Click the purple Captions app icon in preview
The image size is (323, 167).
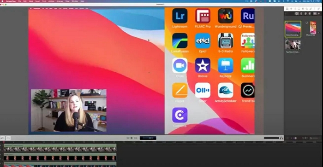(180, 115)
